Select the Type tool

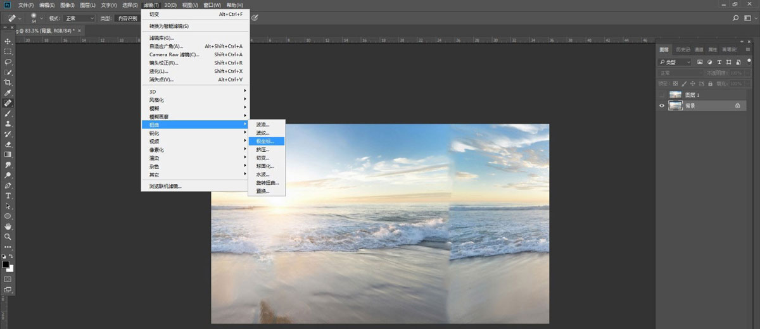coord(8,196)
